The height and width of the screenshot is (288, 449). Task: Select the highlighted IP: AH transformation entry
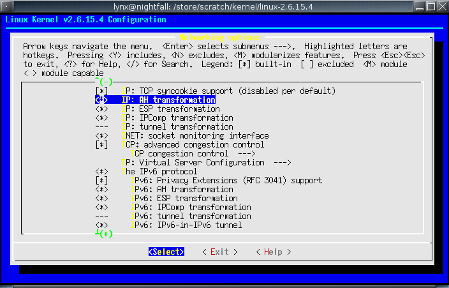click(x=168, y=100)
